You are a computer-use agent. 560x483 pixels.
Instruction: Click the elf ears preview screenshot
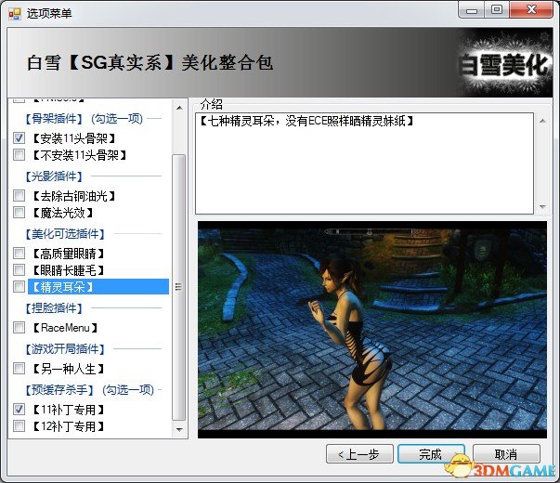pos(372,330)
